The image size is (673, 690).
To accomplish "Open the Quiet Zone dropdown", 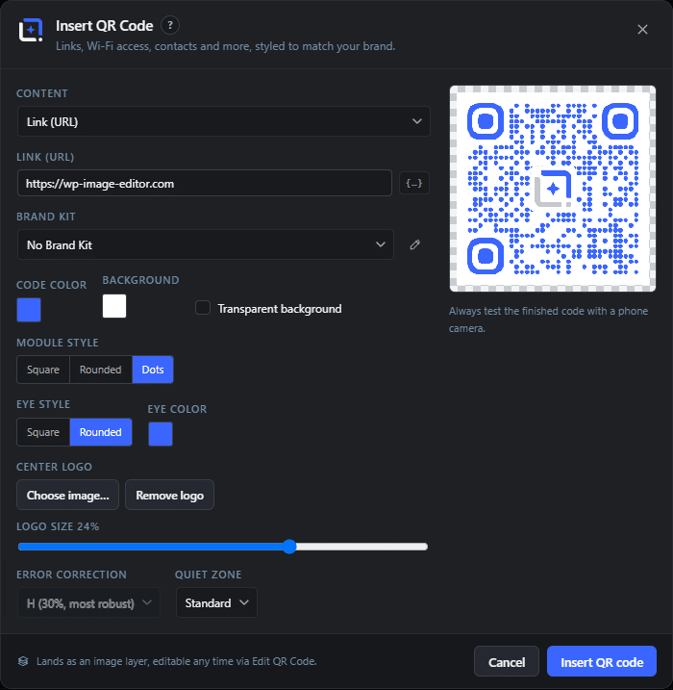I will pyautogui.click(x=216, y=602).
